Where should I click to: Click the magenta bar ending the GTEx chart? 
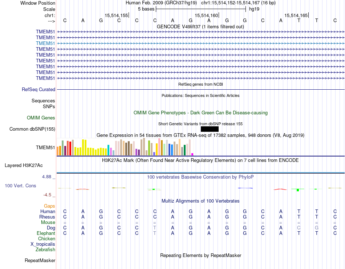(x=192, y=154)
